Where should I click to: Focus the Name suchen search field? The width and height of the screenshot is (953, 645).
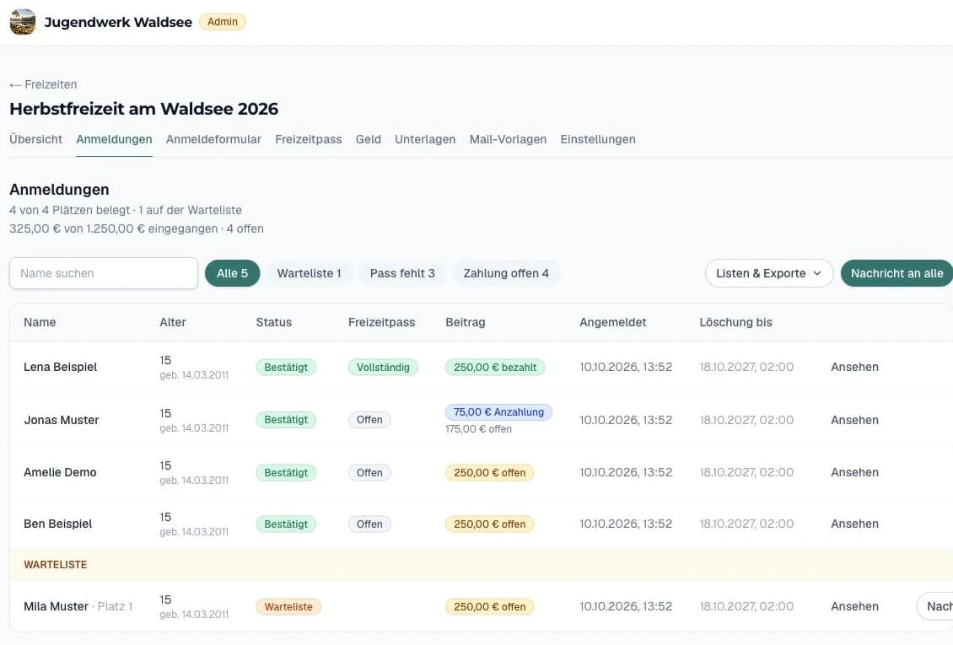coord(104,273)
